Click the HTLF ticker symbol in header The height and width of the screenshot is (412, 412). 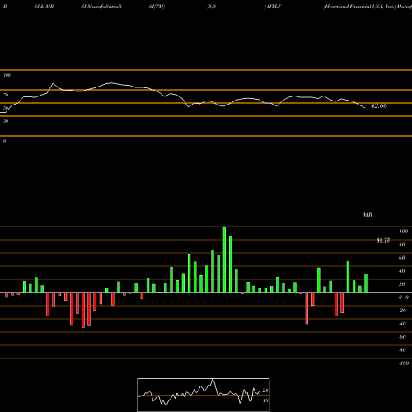coord(274,7)
